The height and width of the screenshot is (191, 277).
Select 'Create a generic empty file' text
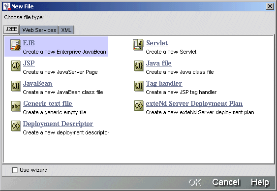[x=55, y=112]
